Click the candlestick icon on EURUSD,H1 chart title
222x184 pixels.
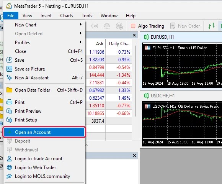click(146, 37)
